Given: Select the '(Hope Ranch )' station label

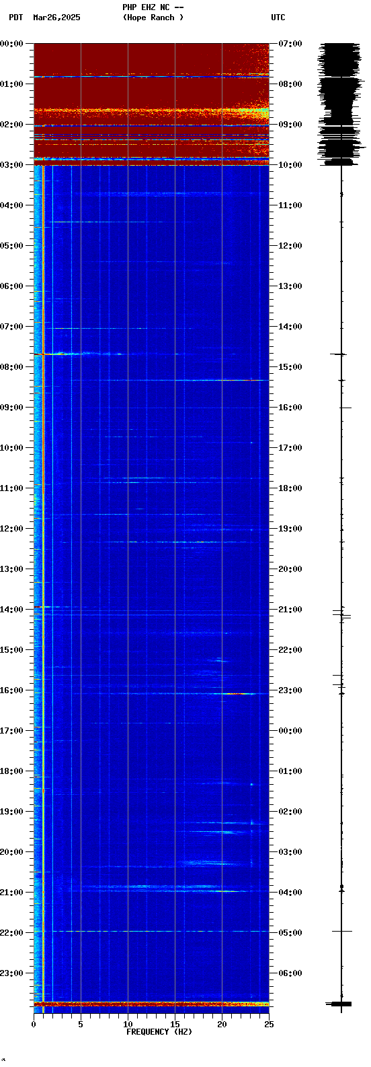Looking at the screenshot, I should (x=153, y=18).
